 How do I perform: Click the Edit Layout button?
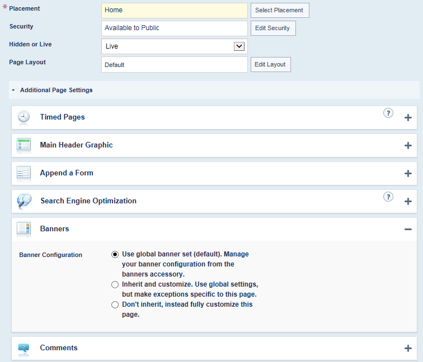pyautogui.click(x=271, y=64)
